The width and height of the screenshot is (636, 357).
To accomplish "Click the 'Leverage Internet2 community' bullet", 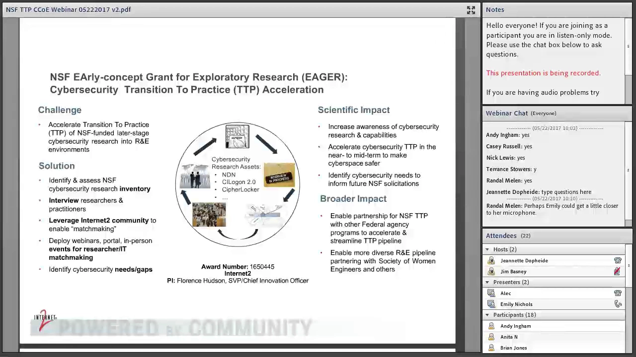I will tap(102, 225).
